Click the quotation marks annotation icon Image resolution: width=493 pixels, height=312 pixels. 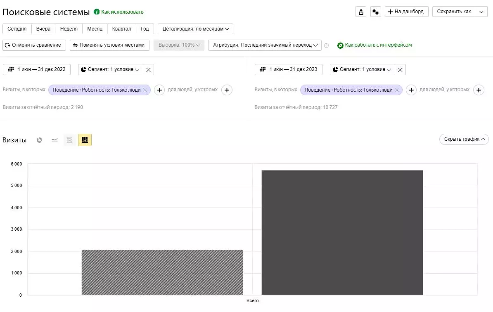point(375,12)
